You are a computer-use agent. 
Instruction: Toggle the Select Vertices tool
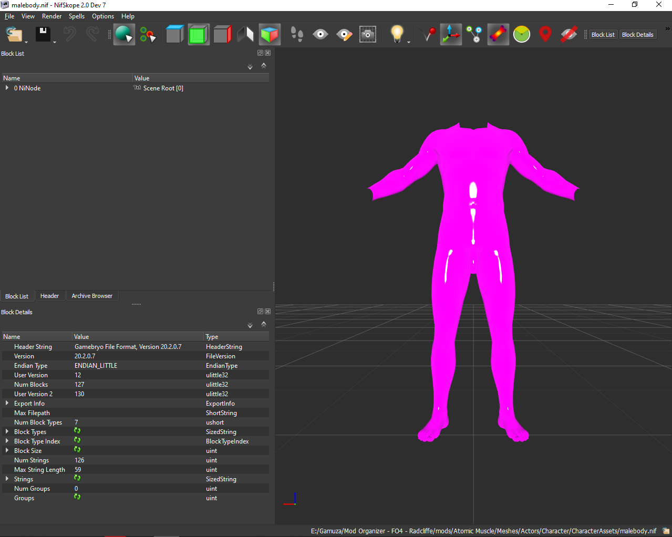click(x=148, y=35)
